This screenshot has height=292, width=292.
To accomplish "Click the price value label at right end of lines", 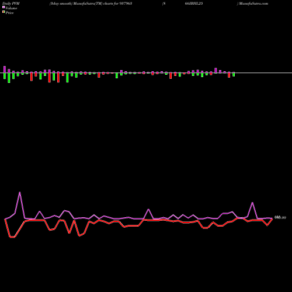I will pyautogui.click(x=280, y=217).
